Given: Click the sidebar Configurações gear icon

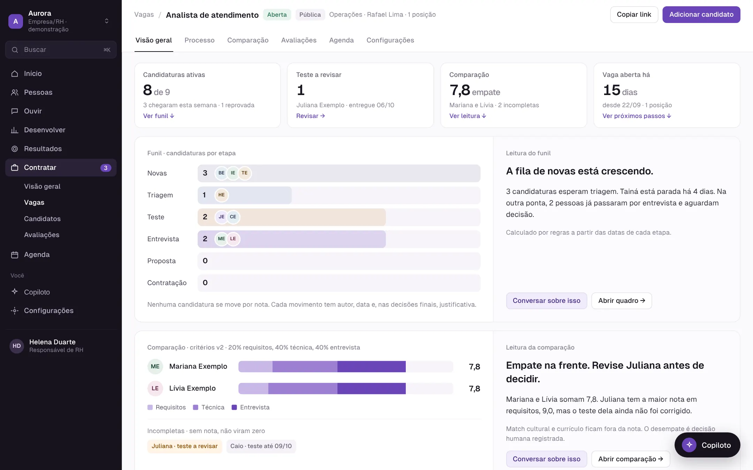Looking at the screenshot, I should tap(15, 311).
